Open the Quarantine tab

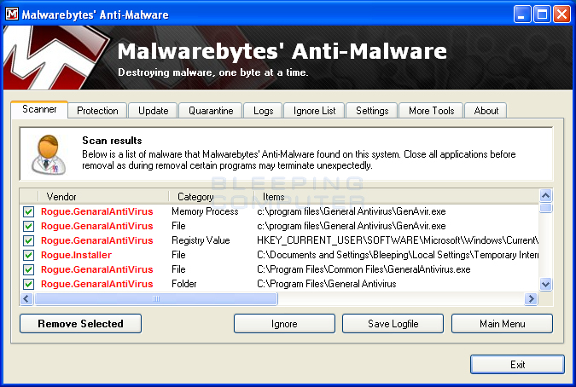pos(211,111)
